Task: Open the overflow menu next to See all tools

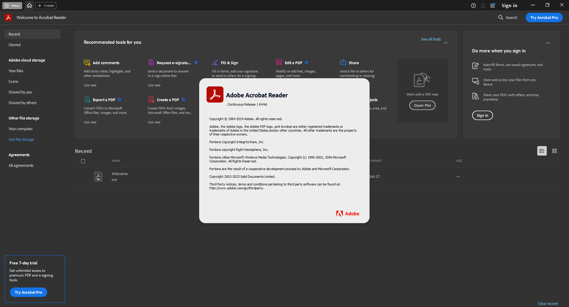Action: (x=446, y=43)
